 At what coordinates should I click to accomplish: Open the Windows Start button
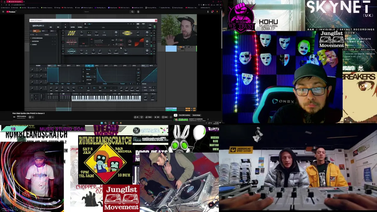pos(102,123)
